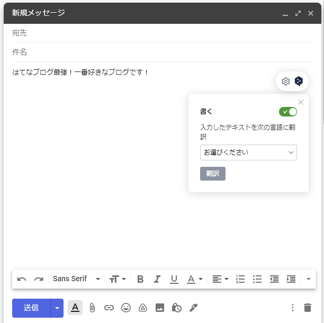Image resolution: width=324 pixels, height=323 pixels.
Task: Toggle confidential mode lock-clock icon
Action: [177, 308]
